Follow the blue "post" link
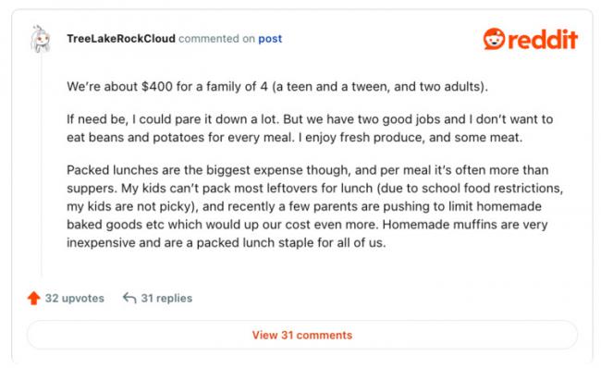The width and height of the screenshot is (601, 368). point(270,39)
